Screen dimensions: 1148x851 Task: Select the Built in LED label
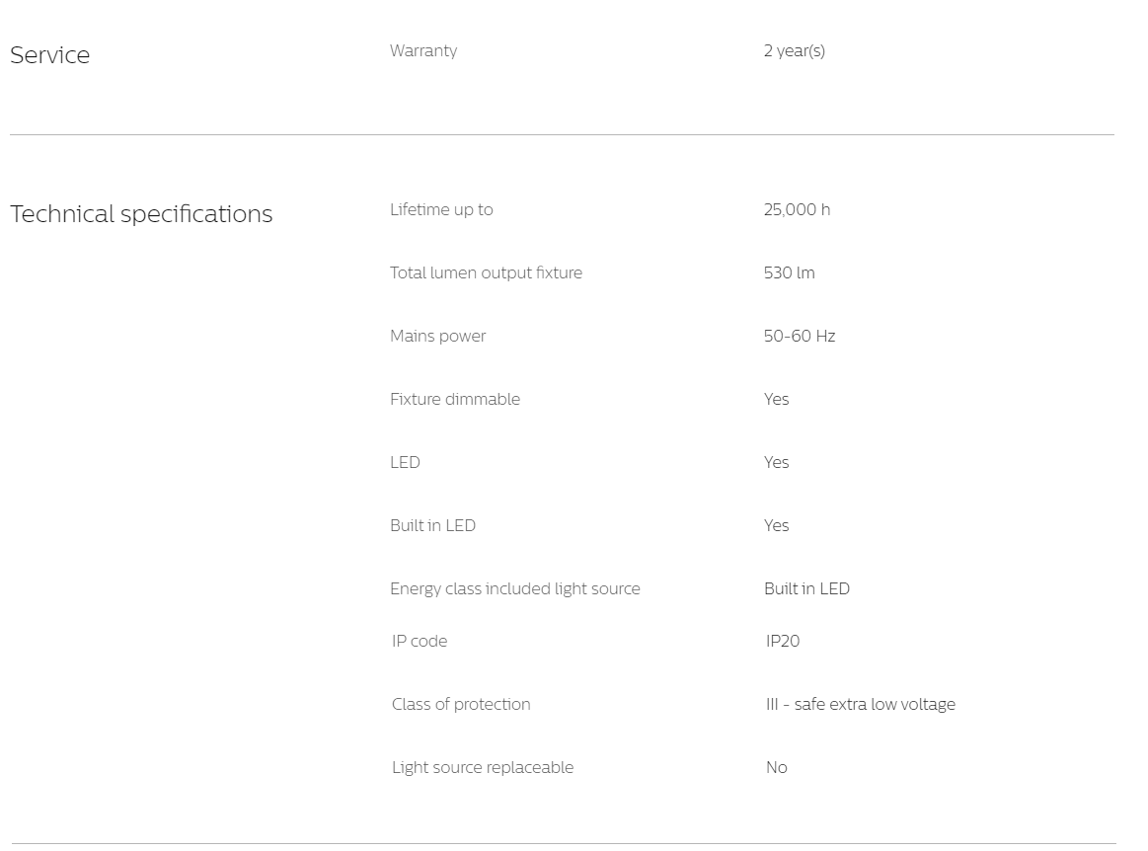pos(432,525)
